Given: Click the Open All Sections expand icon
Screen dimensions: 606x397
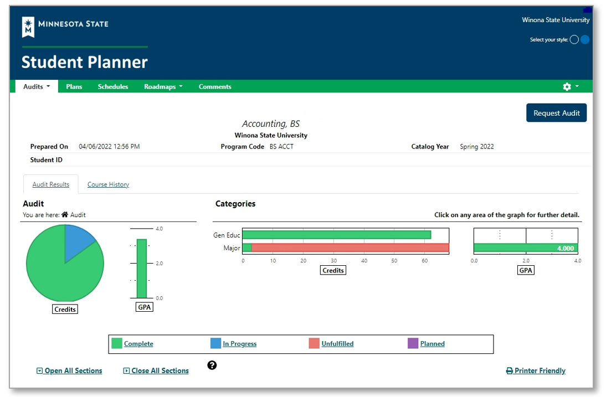Looking at the screenshot, I should pos(39,371).
